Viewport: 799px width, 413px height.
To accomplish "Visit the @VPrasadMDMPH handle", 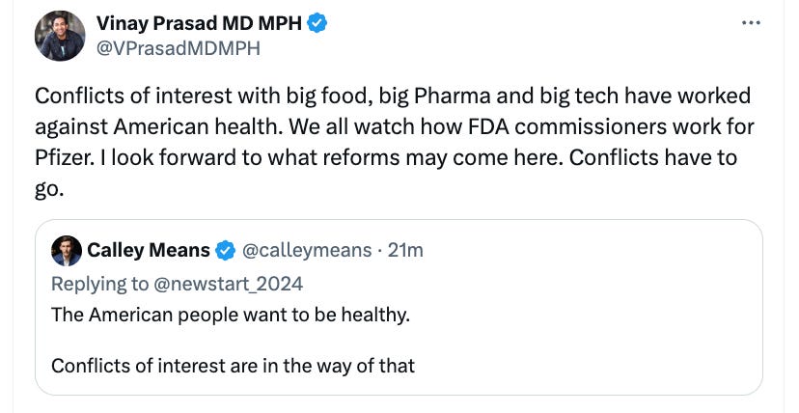I will coord(179,47).
